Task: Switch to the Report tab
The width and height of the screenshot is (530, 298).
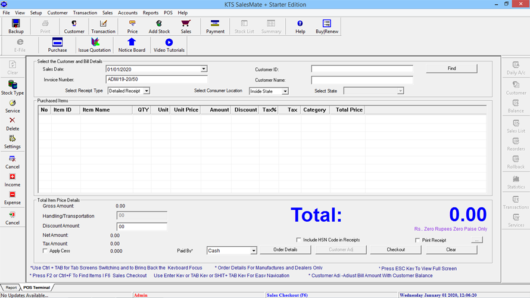Action: [x=11, y=287]
